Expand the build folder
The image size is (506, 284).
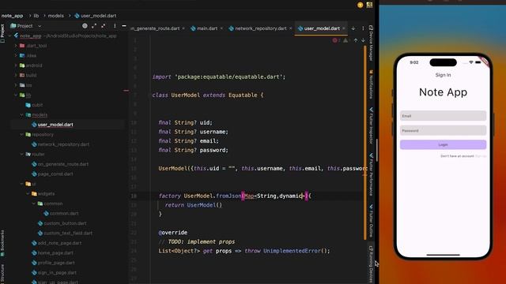point(16,75)
